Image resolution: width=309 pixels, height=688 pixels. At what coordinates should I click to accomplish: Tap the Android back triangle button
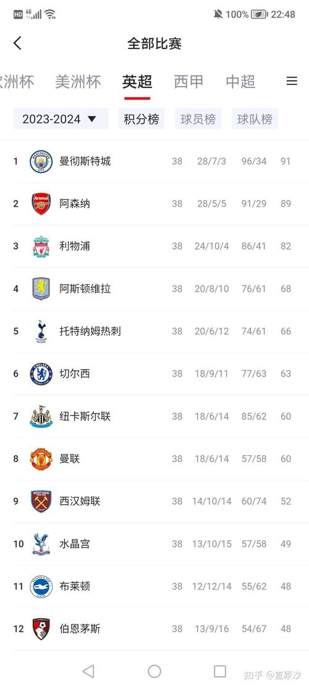(89, 671)
